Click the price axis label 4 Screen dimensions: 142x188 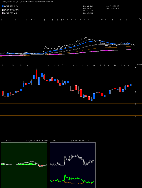pos(135,116)
